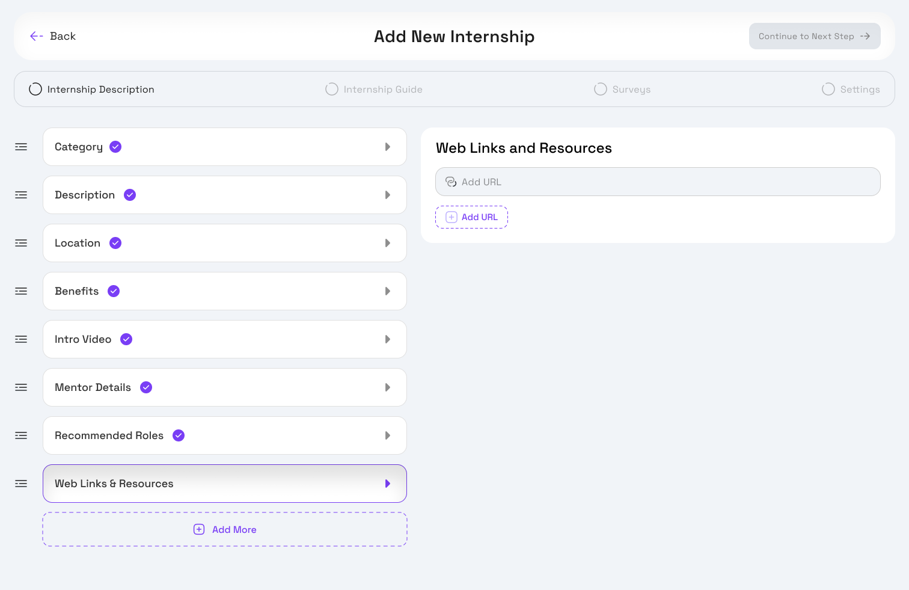The width and height of the screenshot is (909, 590).
Task: Click drag handle beside Category row
Action: point(21,147)
